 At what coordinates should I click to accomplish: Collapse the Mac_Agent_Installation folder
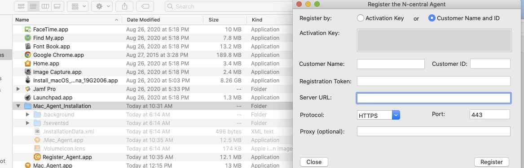click(18, 106)
